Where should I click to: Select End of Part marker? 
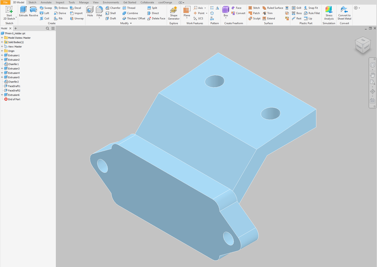click(12, 99)
